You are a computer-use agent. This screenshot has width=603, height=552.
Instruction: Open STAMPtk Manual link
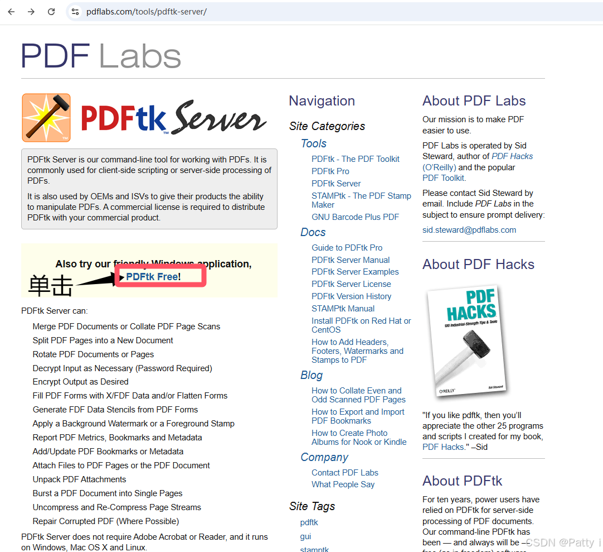[343, 309]
